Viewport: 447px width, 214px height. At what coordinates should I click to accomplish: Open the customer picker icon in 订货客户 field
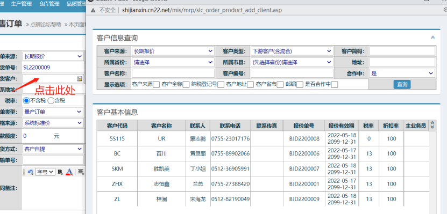click(x=79, y=78)
